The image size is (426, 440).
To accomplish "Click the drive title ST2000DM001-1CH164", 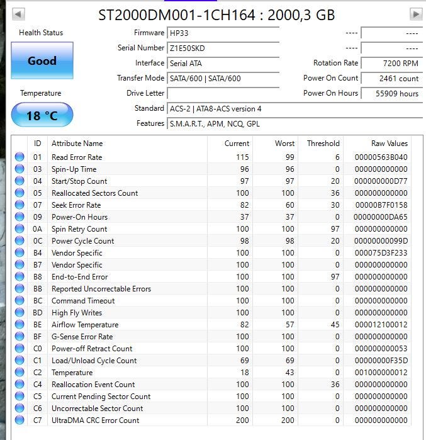I will [177, 15].
